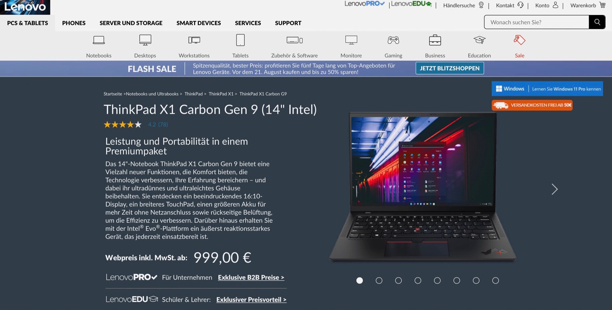Select the Sale tag icon

(519, 40)
